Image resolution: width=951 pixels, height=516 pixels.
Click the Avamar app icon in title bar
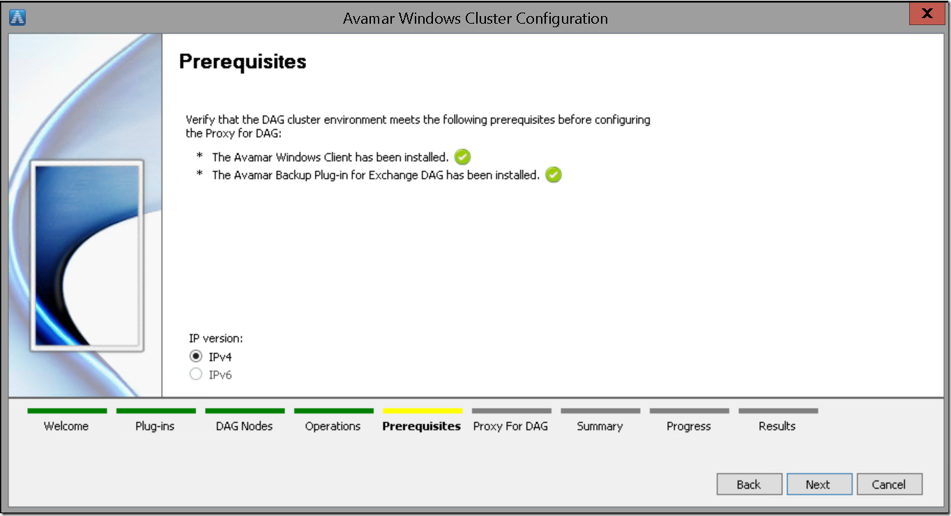(17, 18)
